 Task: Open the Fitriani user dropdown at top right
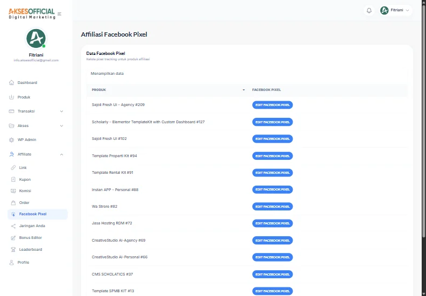(x=395, y=10)
